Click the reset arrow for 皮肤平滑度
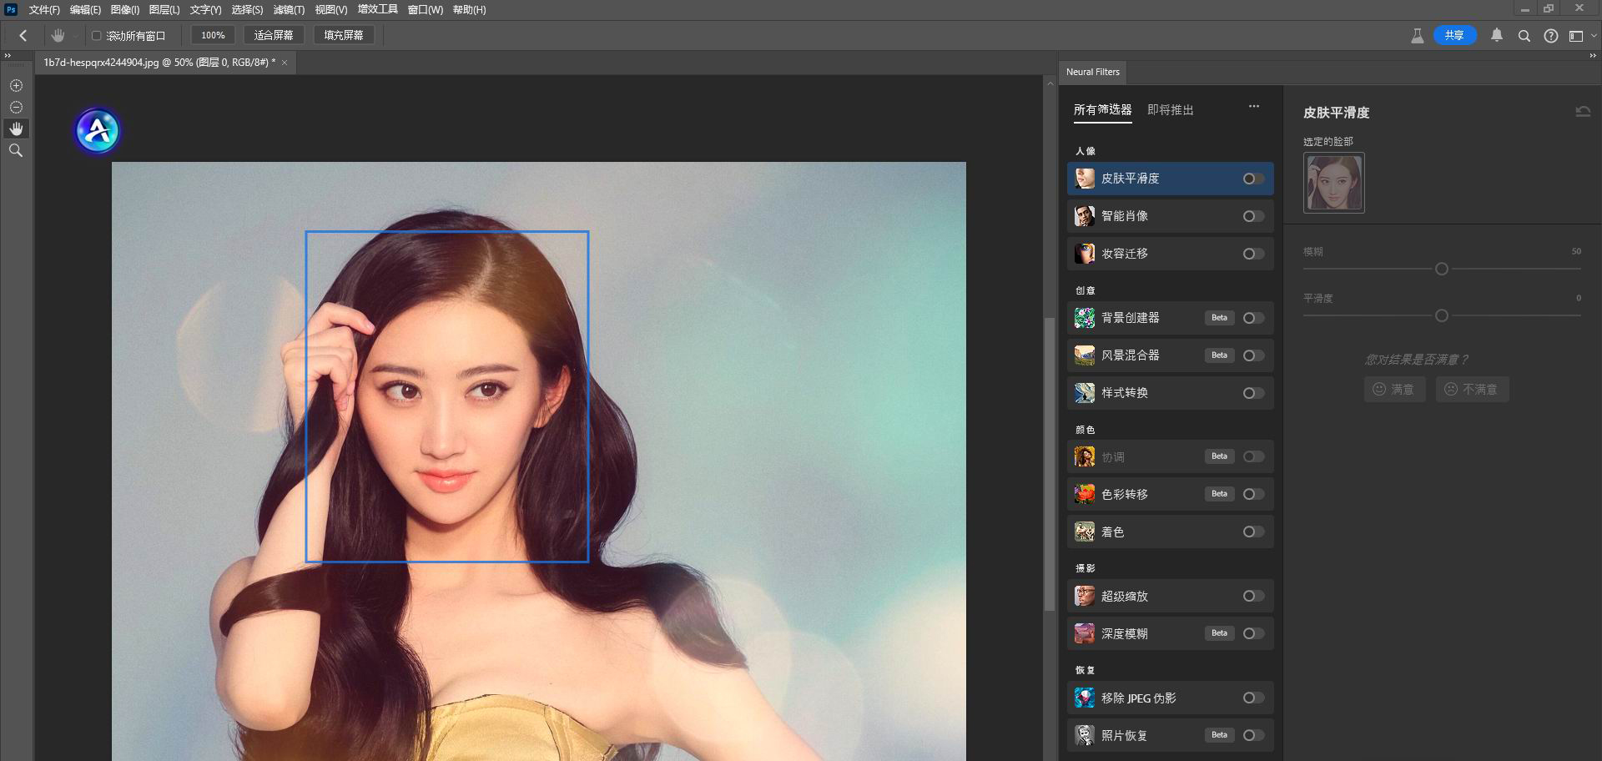Image resolution: width=1602 pixels, height=761 pixels. (x=1583, y=112)
